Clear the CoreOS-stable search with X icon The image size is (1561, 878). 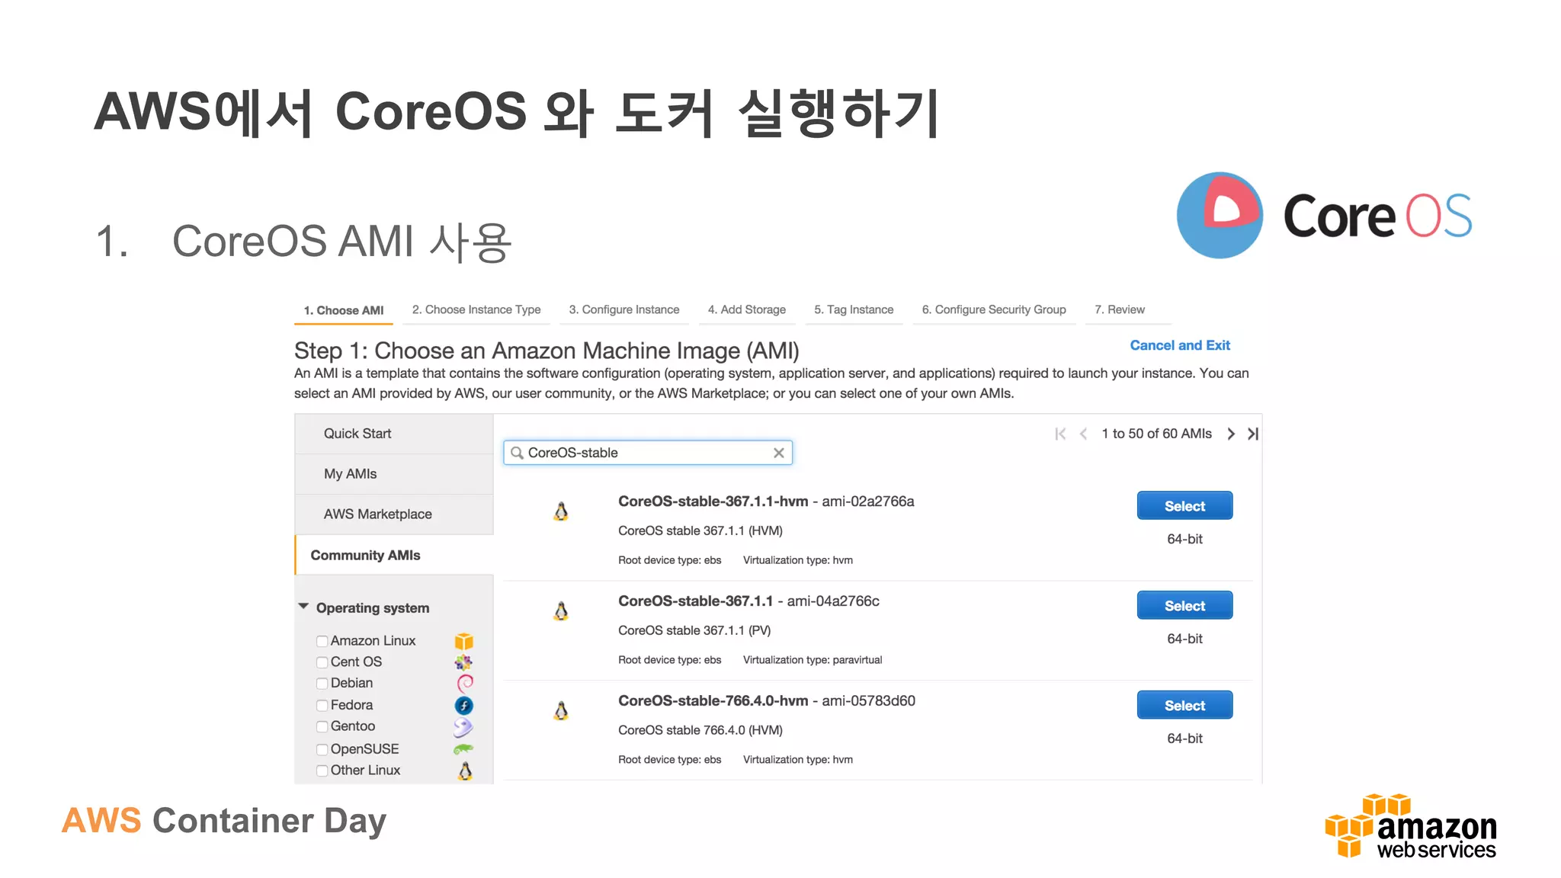click(778, 453)
